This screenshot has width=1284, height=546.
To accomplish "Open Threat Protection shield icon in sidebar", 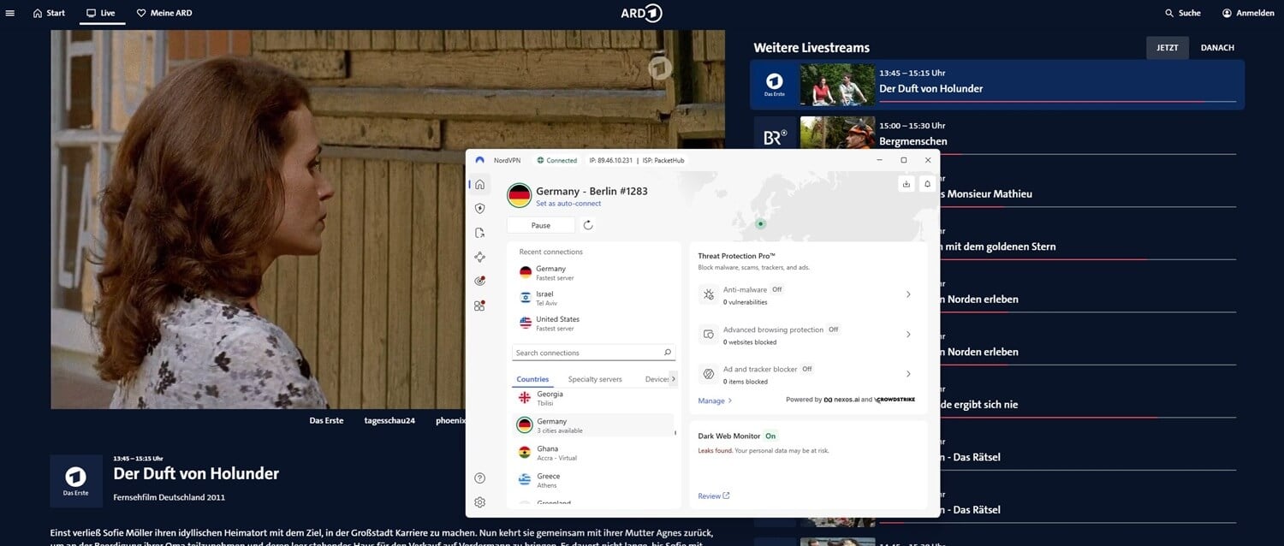I will (479, 208).
